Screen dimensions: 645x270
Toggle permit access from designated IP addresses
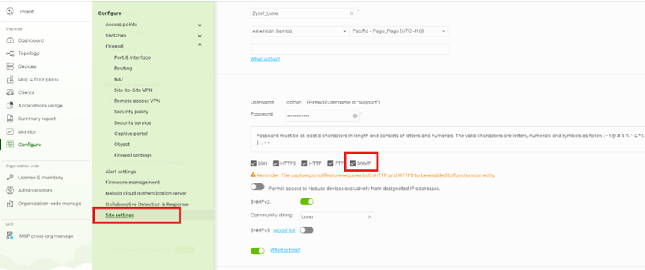click(x=257, y=187)
